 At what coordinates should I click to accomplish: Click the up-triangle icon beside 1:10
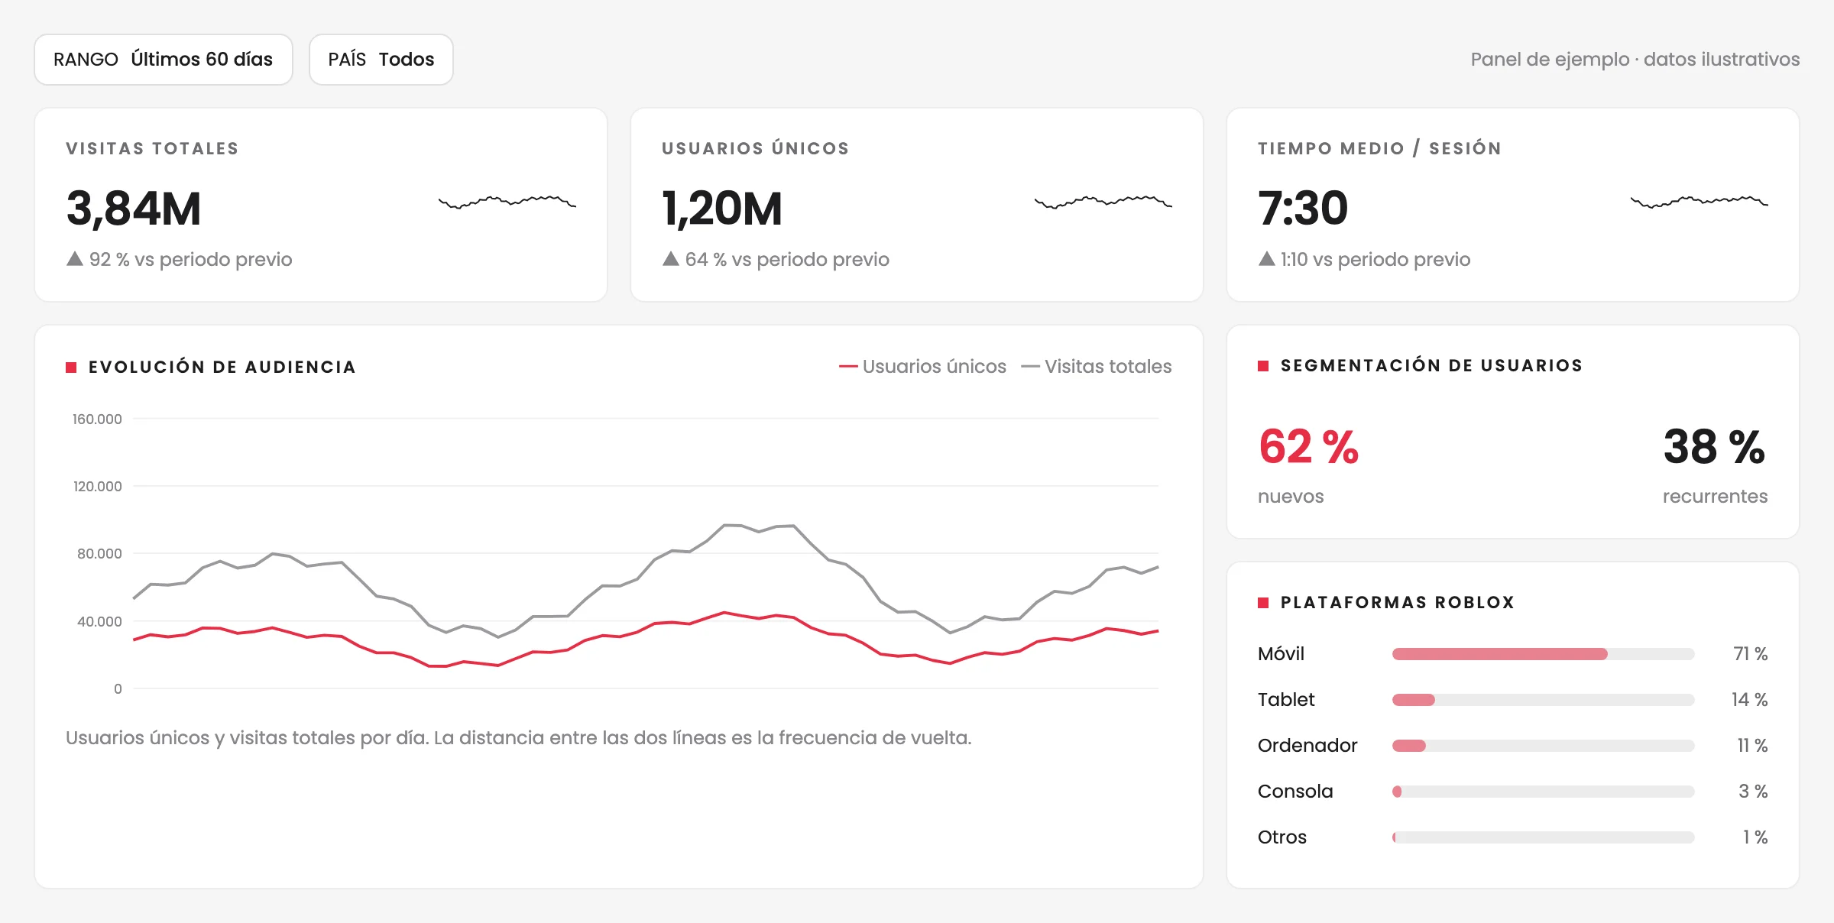pos(1267,259)
